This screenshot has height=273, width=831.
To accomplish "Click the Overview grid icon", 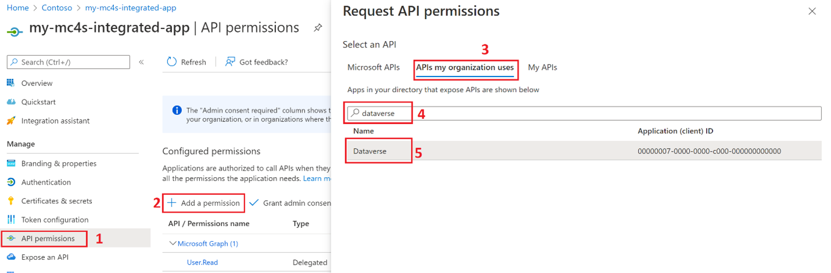I will point(11,83).
